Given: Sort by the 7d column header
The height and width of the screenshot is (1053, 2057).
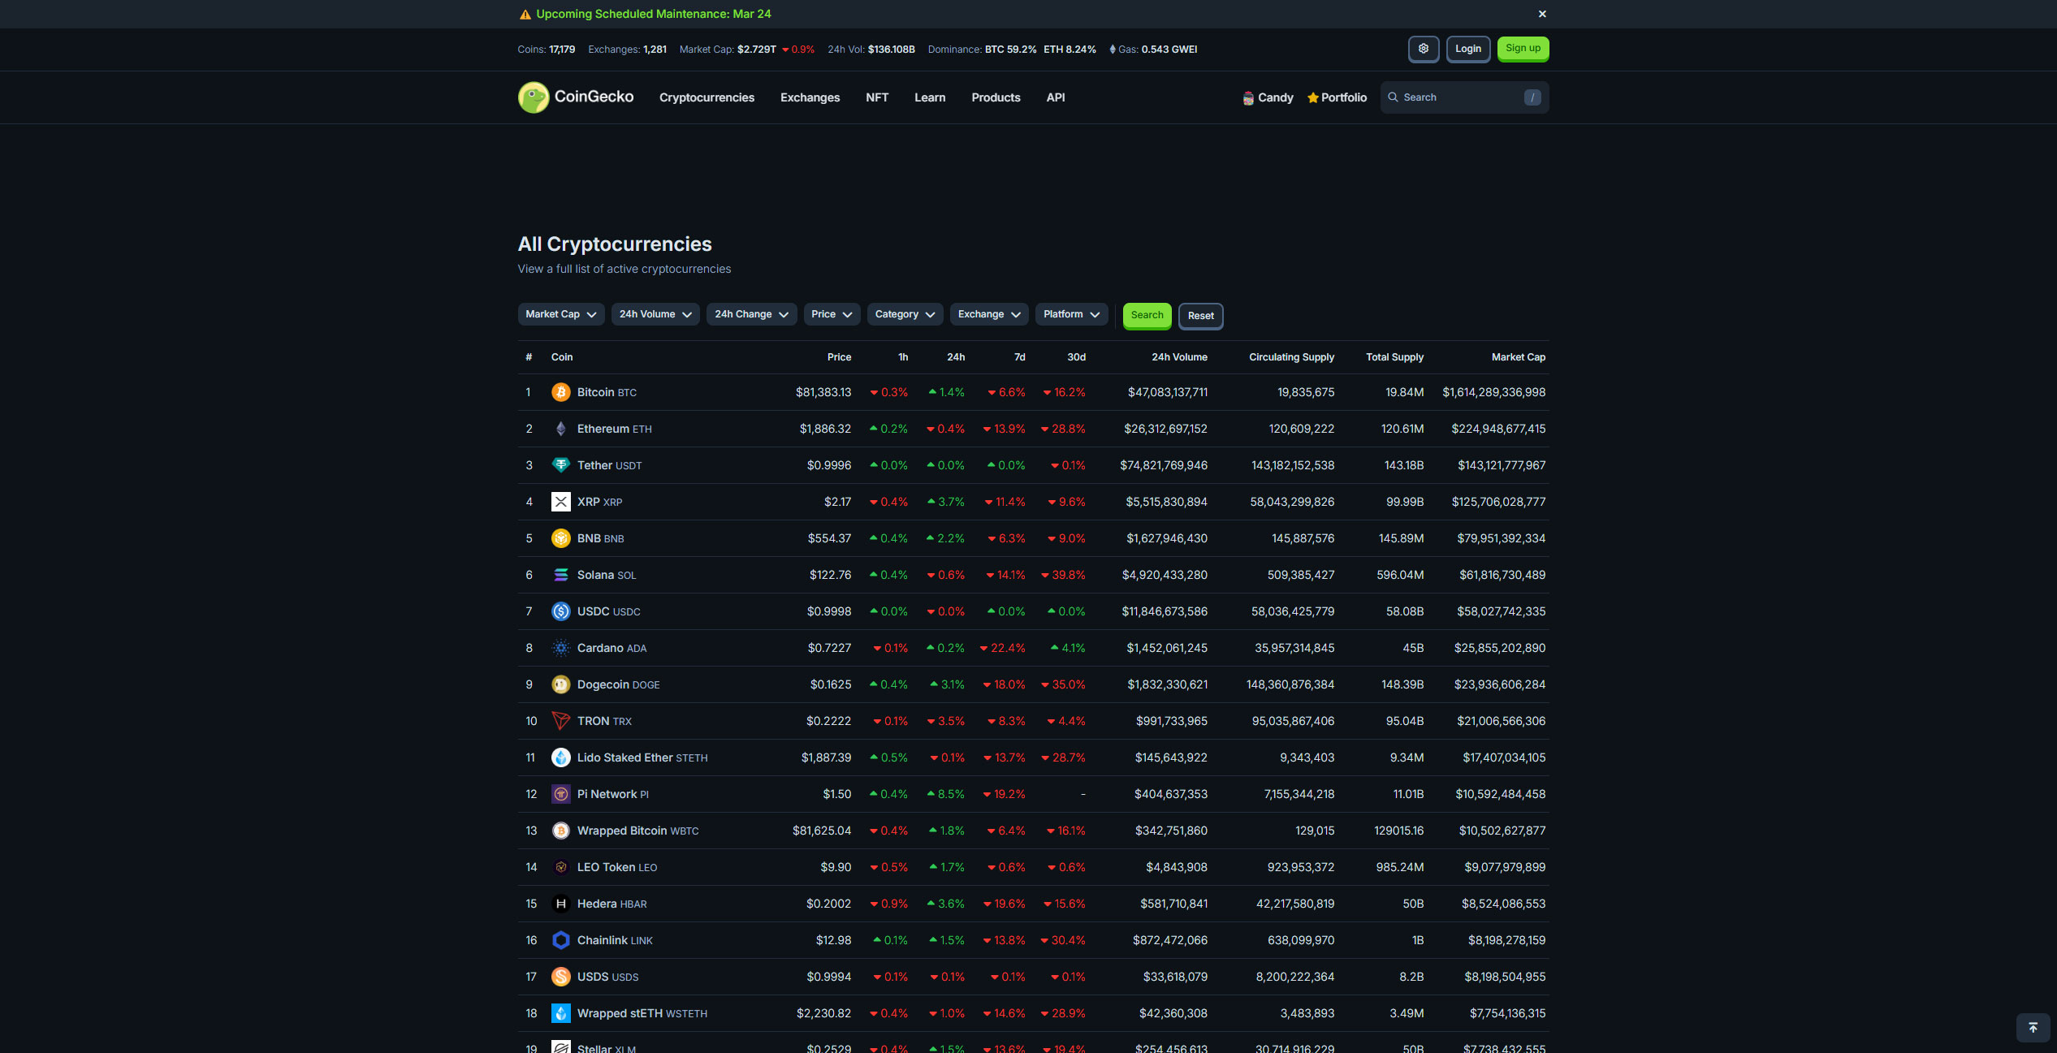Looking at the screenshot, I should click(x=1020, y=357).
